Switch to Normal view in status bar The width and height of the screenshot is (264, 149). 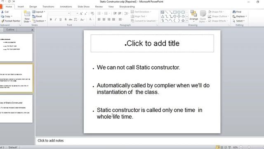tap(218, 147)
